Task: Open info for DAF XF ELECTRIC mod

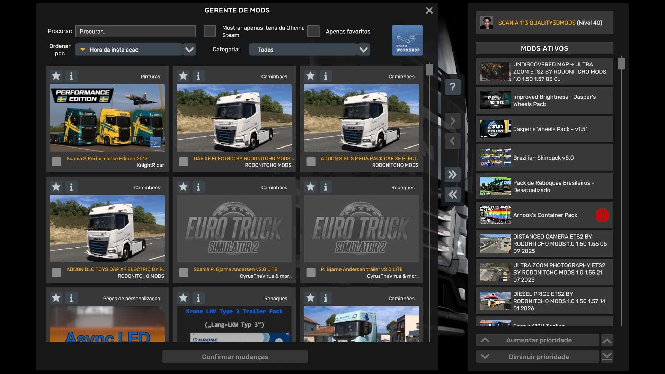Action: [198, 76]
